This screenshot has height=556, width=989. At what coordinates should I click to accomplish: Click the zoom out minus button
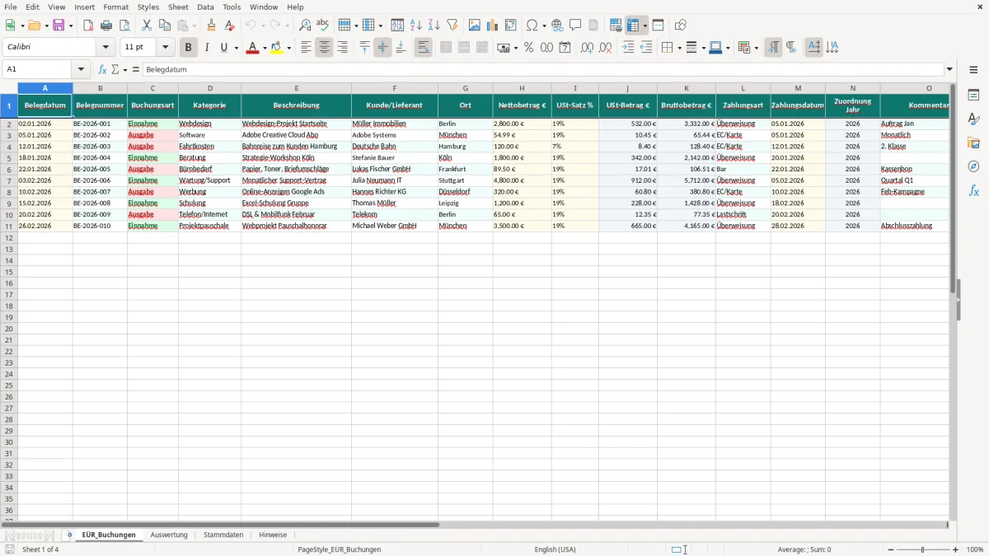click(x=890, y=549)
